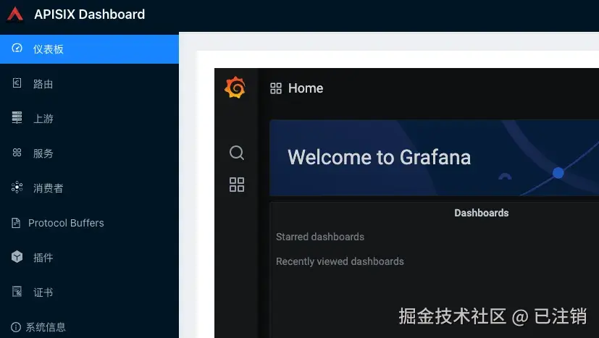Open the 消费者 consumers menu item
Screen dimensions: 599x338
click(89, 188)
